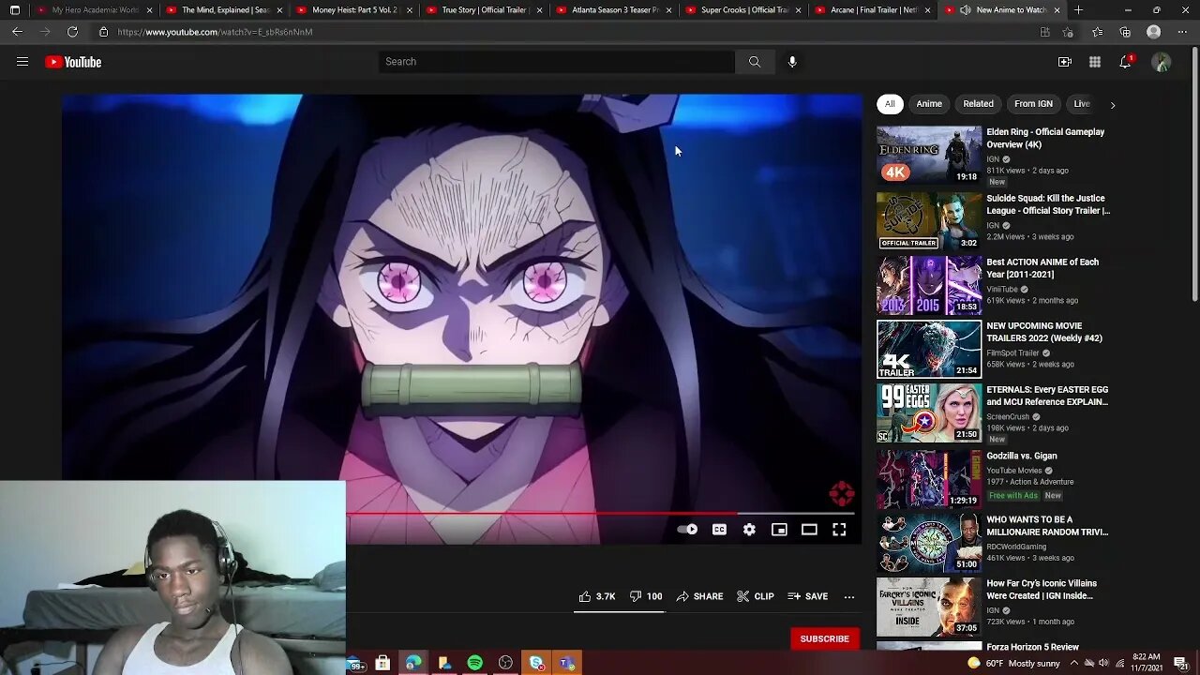Click the SHARE button
Viewport: 1200px width, 675px height.
[x=699, y=596]
